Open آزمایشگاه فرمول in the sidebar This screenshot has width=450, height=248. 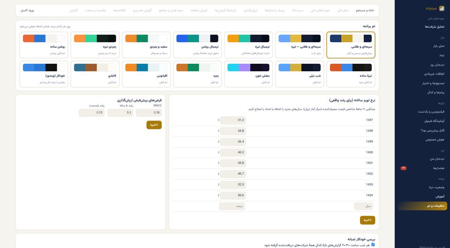tap(422, 121)
